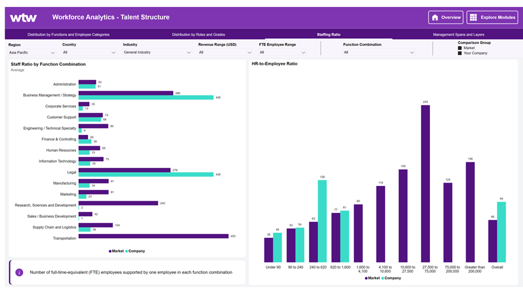The width and height of the screenshot is (523, 294).
Task: Click the Research, Sciences and Development market bar
Action: point(118,203)
